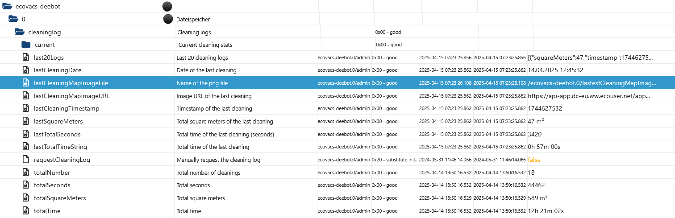Select the ecovacs-deebot tree node
675x218 pixels.
[38, 7]
